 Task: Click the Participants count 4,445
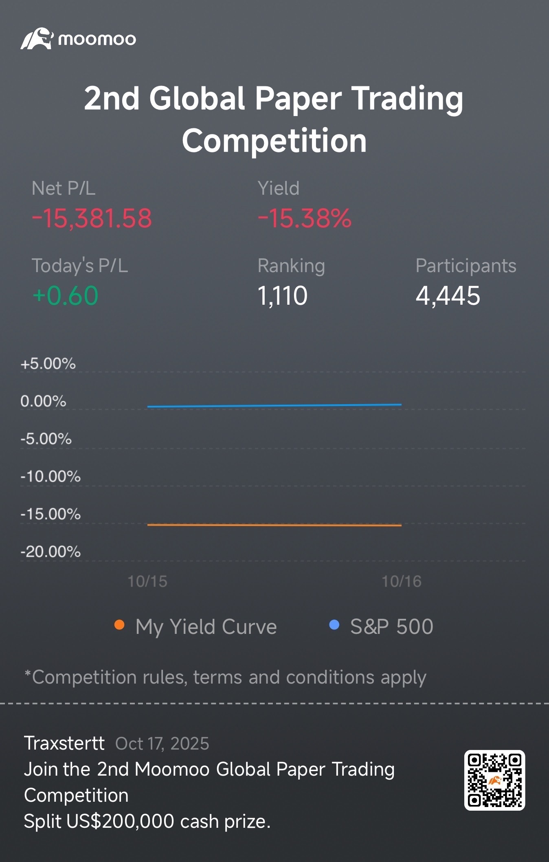click(x=448, y=295)
